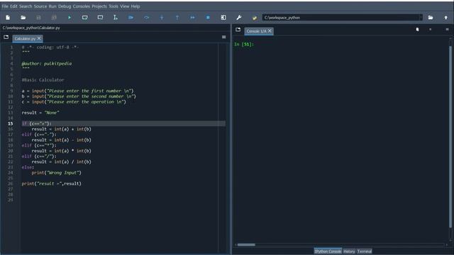
Task: Run the file with the green play icon
Action: (70, 18)
